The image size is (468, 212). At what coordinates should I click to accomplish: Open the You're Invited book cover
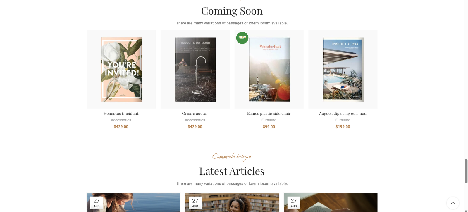click(x=121, y=69)
